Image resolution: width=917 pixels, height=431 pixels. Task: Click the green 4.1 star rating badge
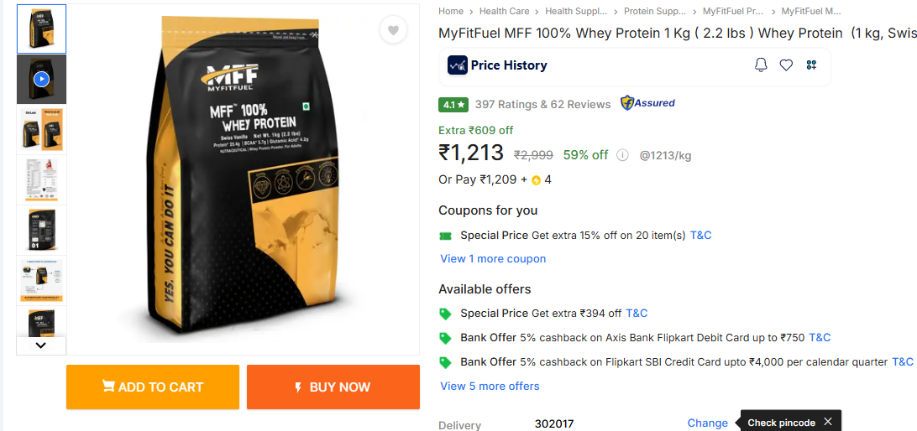click(453, 105)
